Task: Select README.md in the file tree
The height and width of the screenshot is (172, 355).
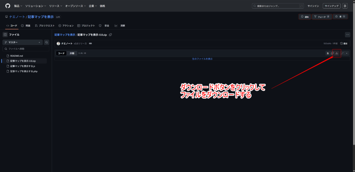Action: click(x=16, y=56)
